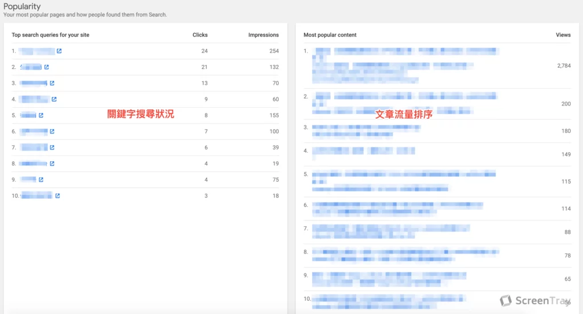Open most popular content item 5
The image size is (583, 314).
pyautogui.click(x=404, y=182)
